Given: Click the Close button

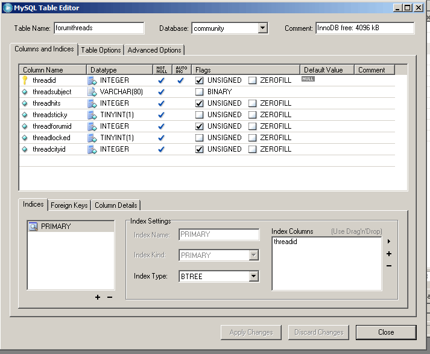Looking at the screenshot, I should click(386, 332).
